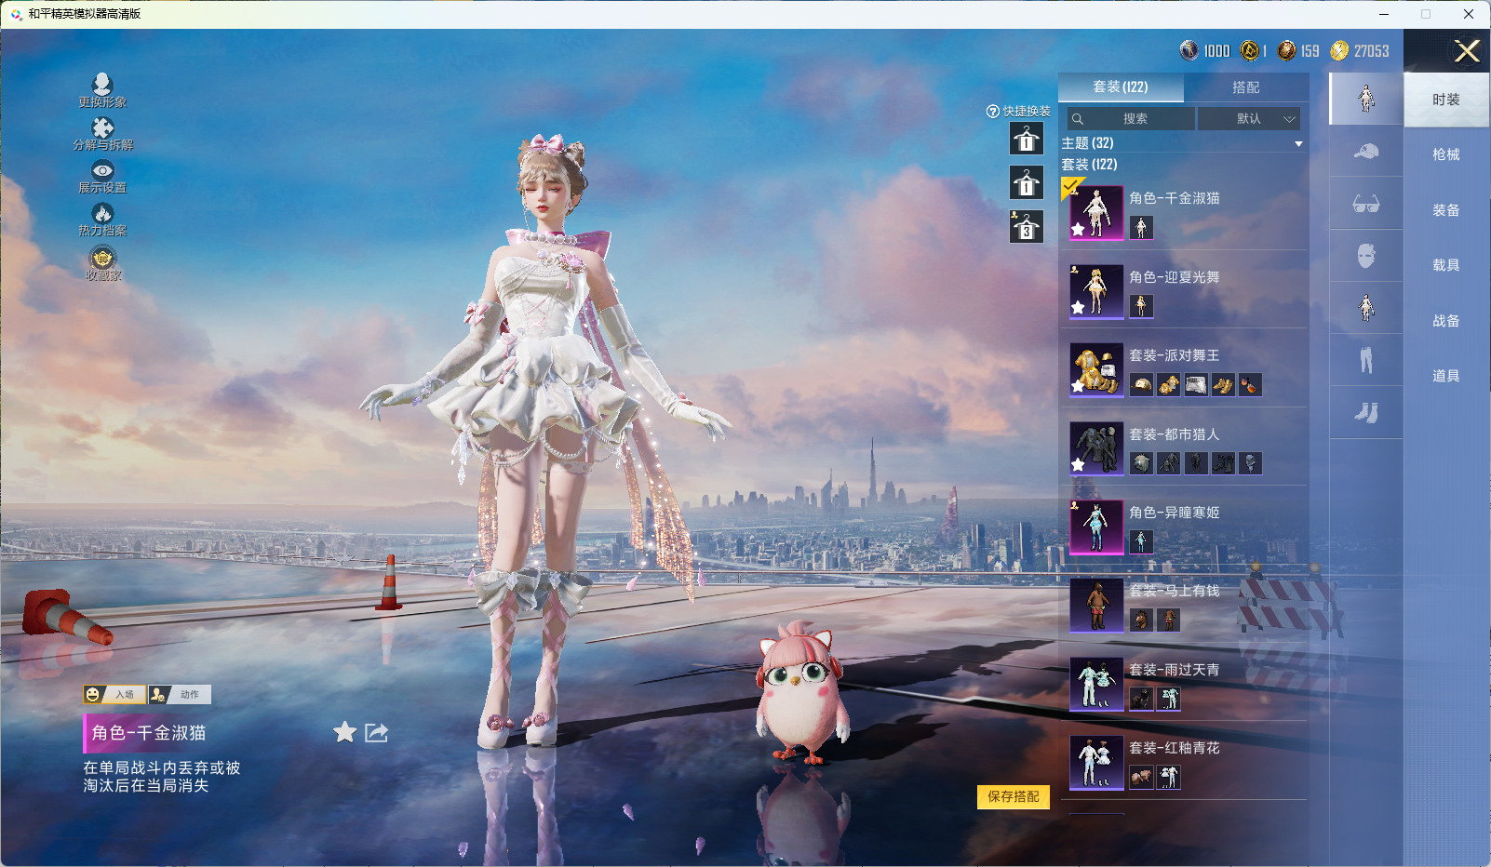Open the 热力档案 flame icon
The height and width of the screenshot is (867, 1491).
pos(102,214)
